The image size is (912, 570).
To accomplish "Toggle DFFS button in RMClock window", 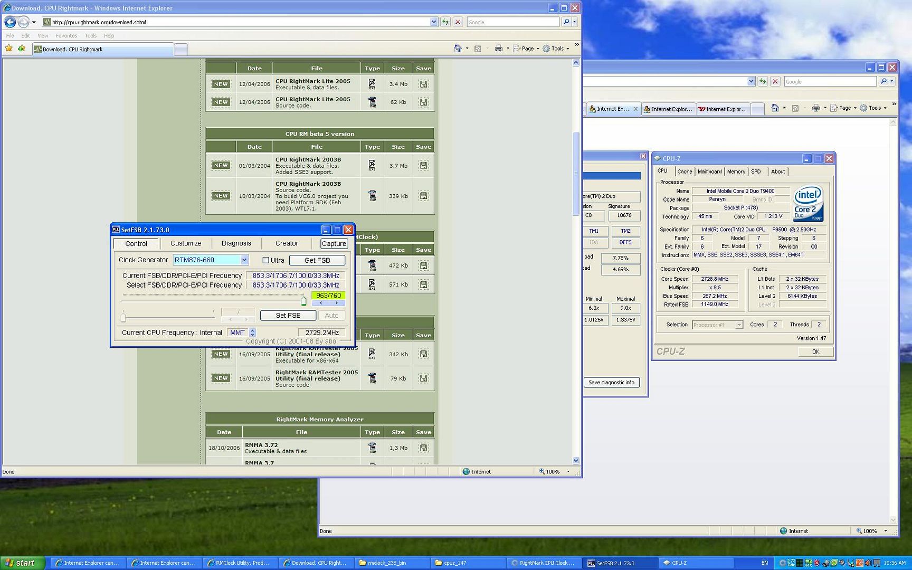I will (625, 242).
